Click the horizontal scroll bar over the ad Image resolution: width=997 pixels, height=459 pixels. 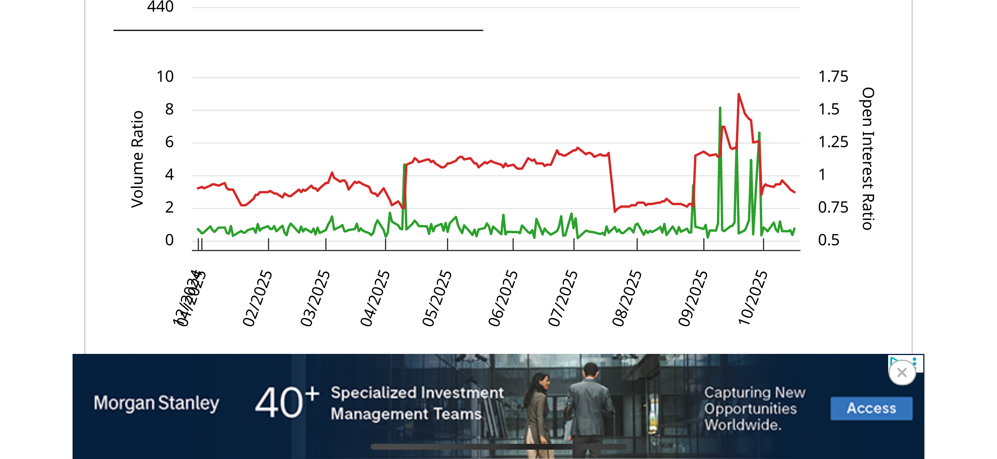point(498,447)
